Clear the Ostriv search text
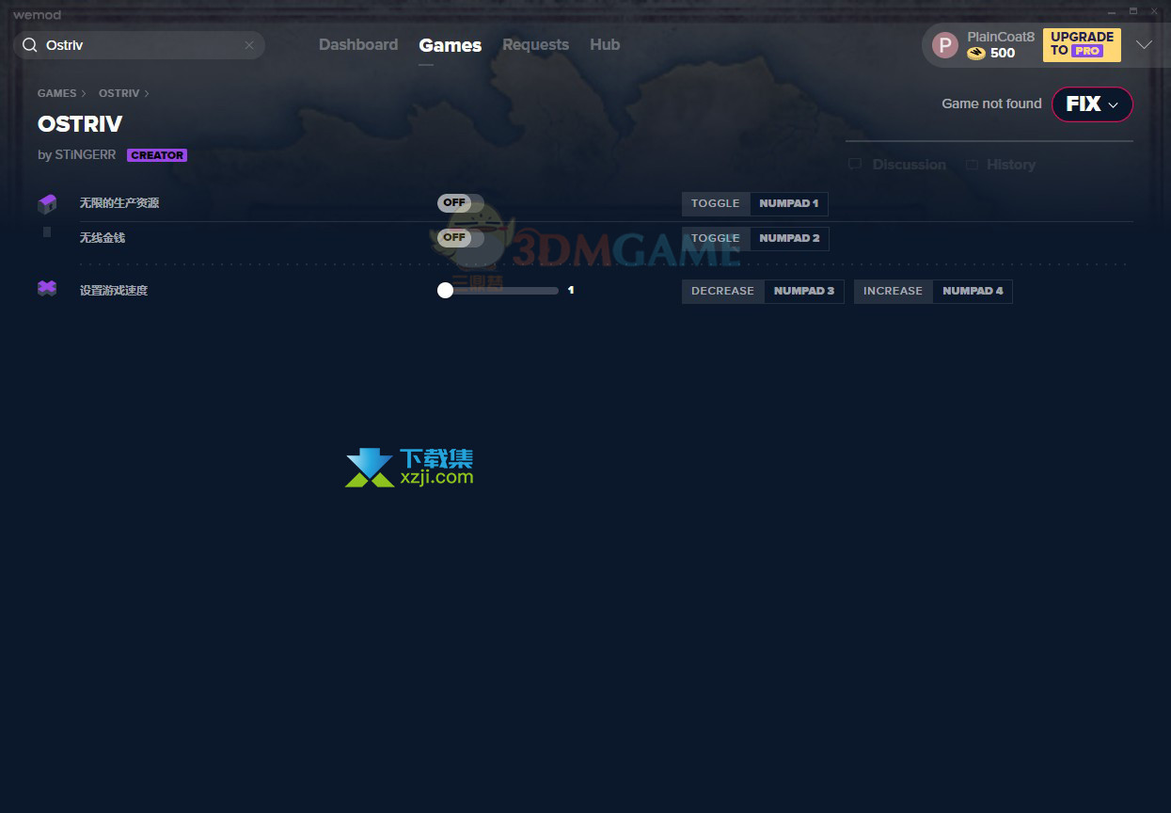Viewport: 1171px width, 813px height. click(x=249, y=45)
